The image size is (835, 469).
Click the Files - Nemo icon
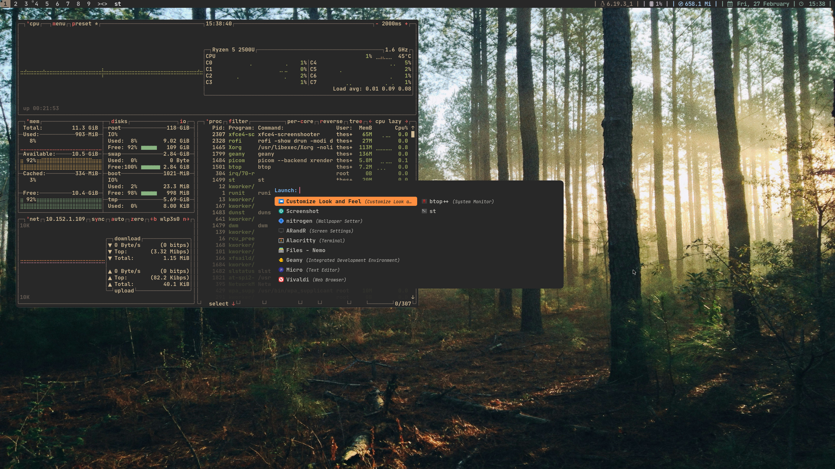[281, 250]
